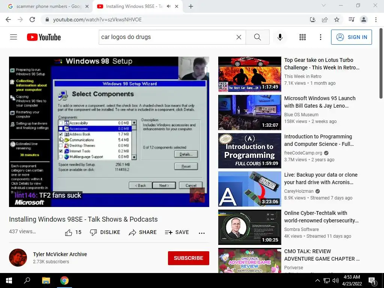
Task: Open the YouTube hamburger guide menu
Action: [13, 37]
